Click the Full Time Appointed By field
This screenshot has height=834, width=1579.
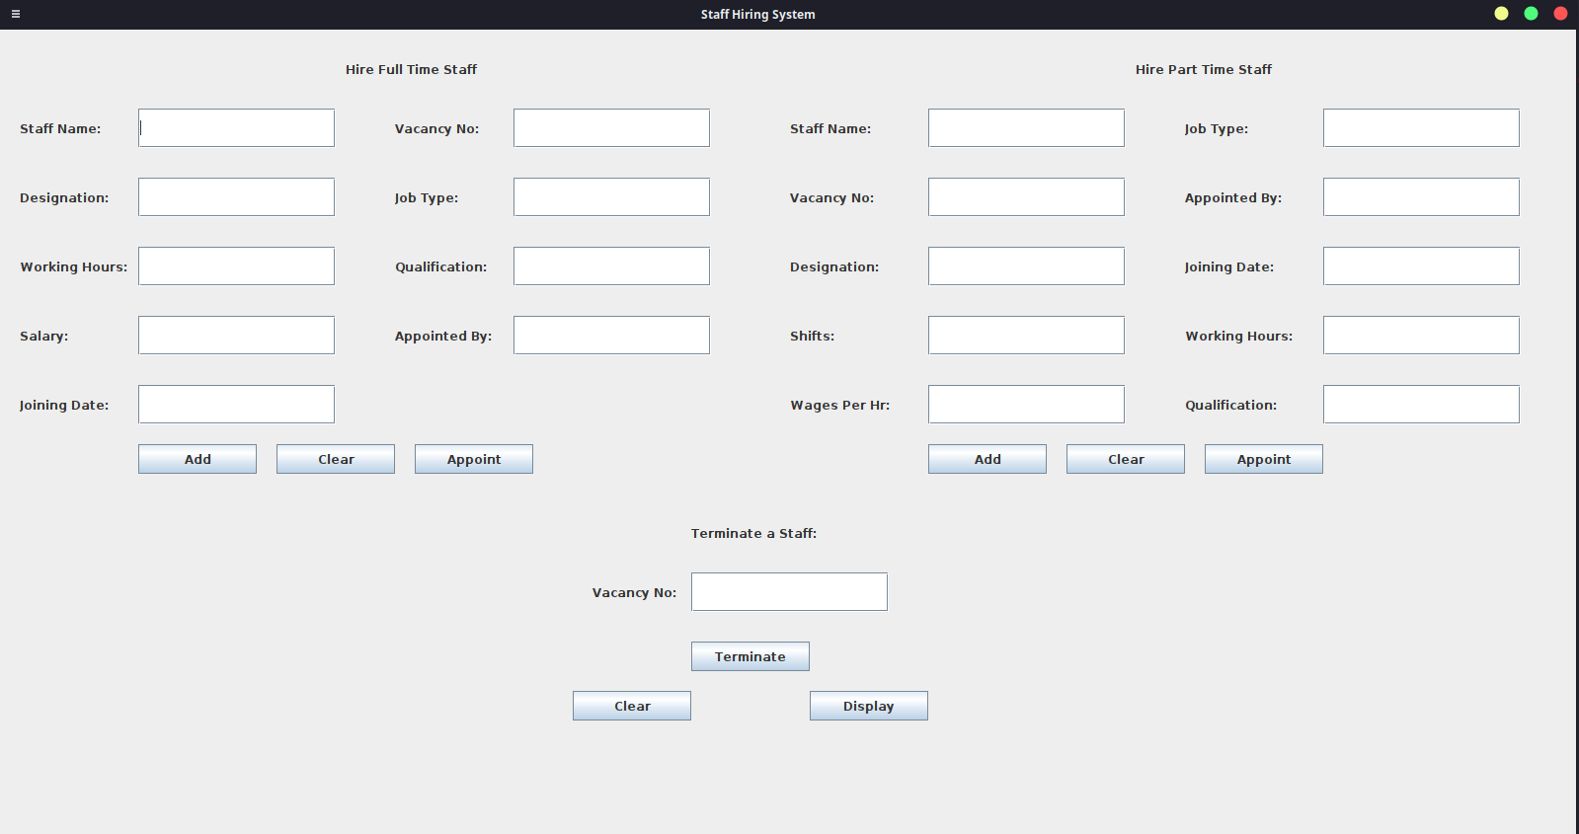pos(611,336)
